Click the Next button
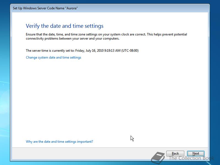The width and height of the screenshot is (220, 165). pos(196,153)
